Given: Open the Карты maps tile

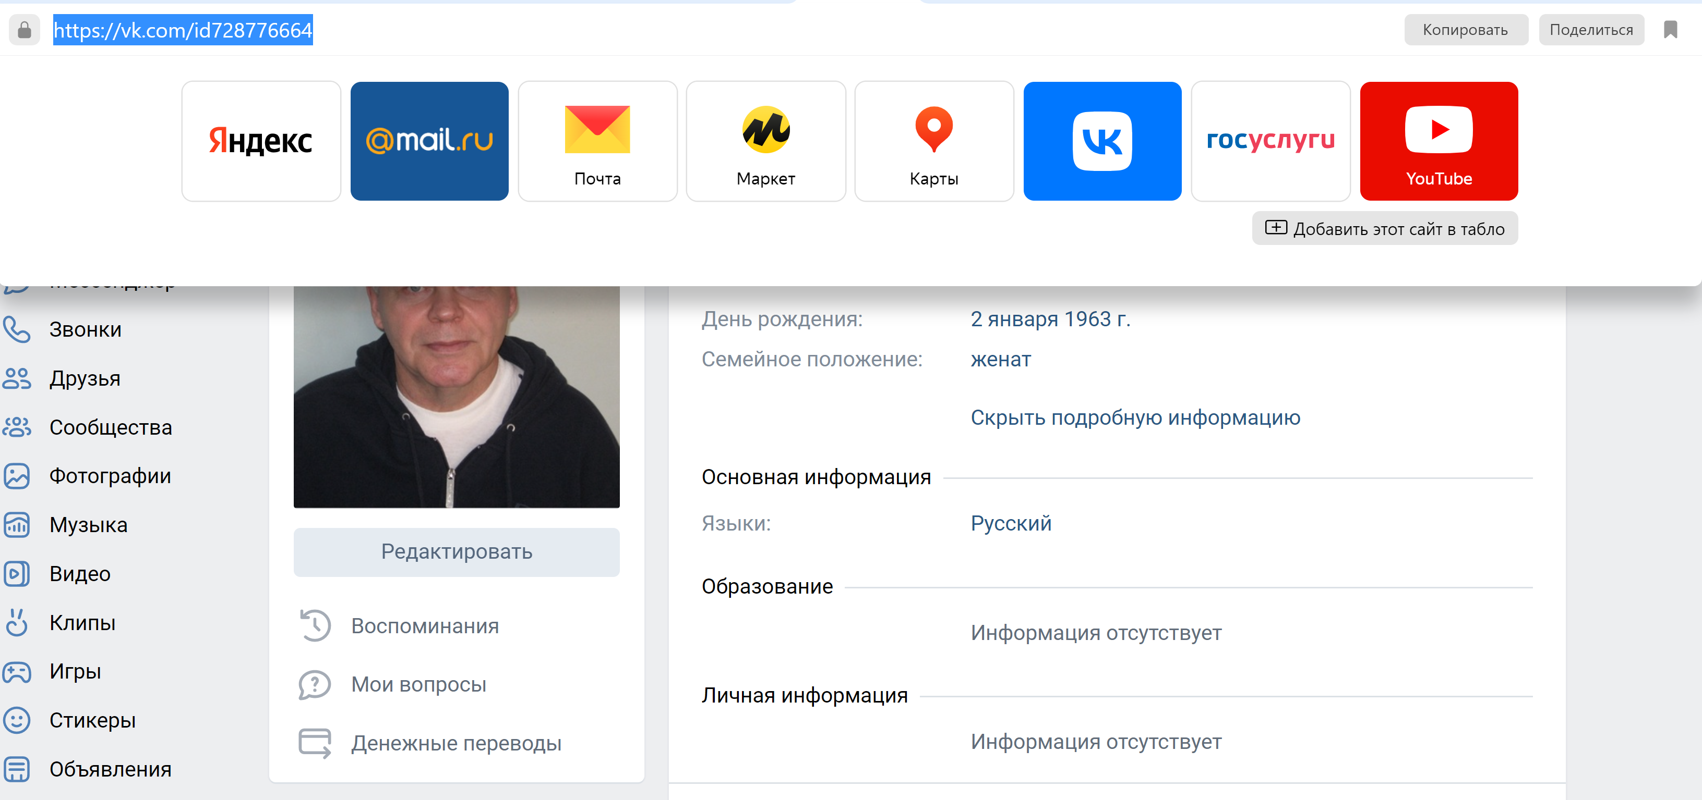Looking at the screenshot, I should click(933, 141).
